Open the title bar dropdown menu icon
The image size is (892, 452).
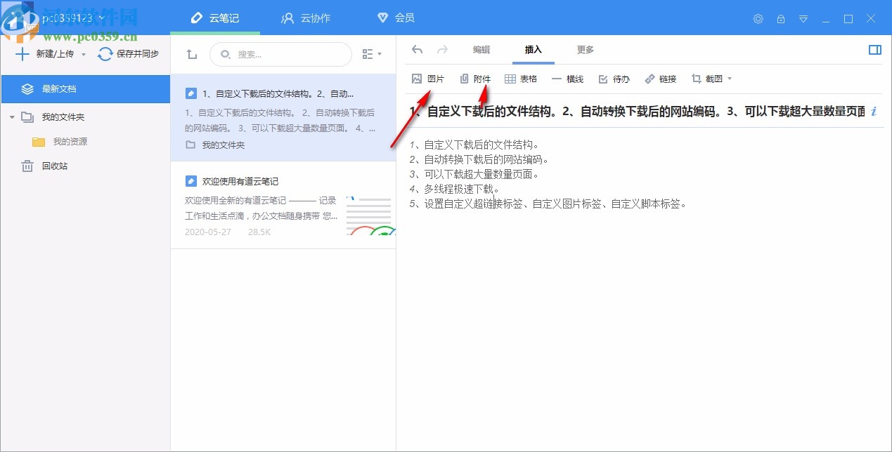click(803, 19)
